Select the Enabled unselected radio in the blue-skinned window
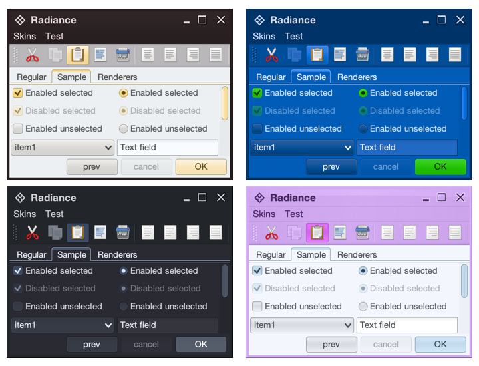The image size is (479, 366). click(x=363, y=129)
